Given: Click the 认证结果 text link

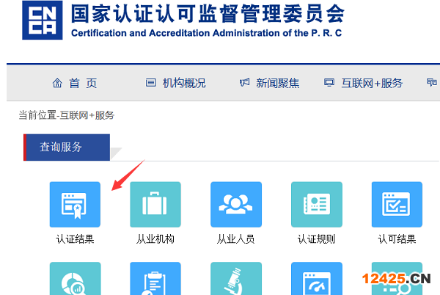Looking at the screenshot, I should pos(75,239).
